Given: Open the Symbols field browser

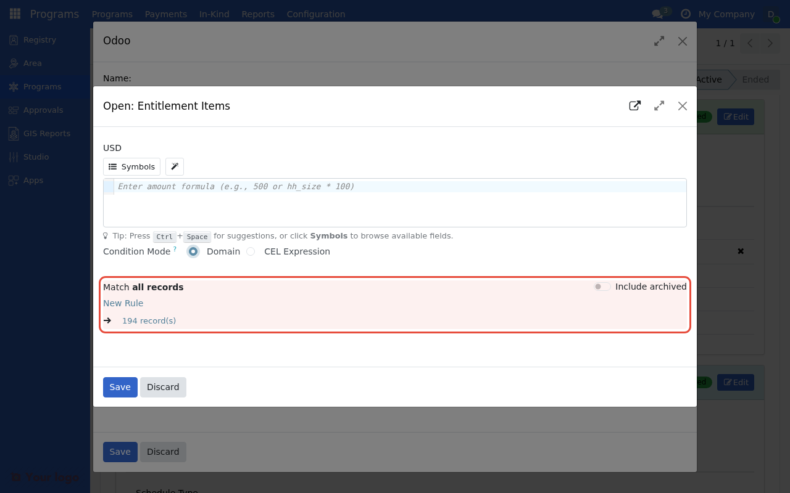Looking at the screenshot, I should (x=131, y=166).
